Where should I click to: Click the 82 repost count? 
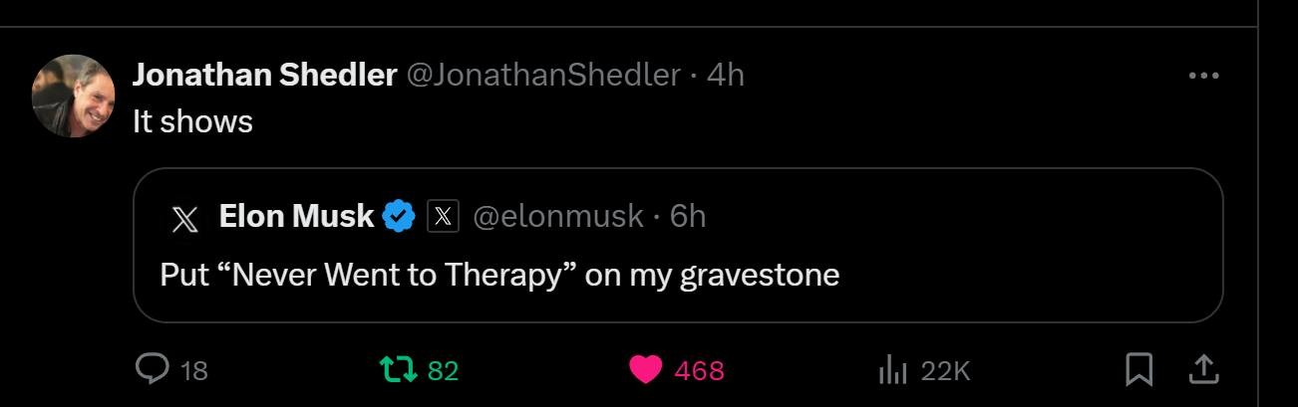click(x=443, y=371)
